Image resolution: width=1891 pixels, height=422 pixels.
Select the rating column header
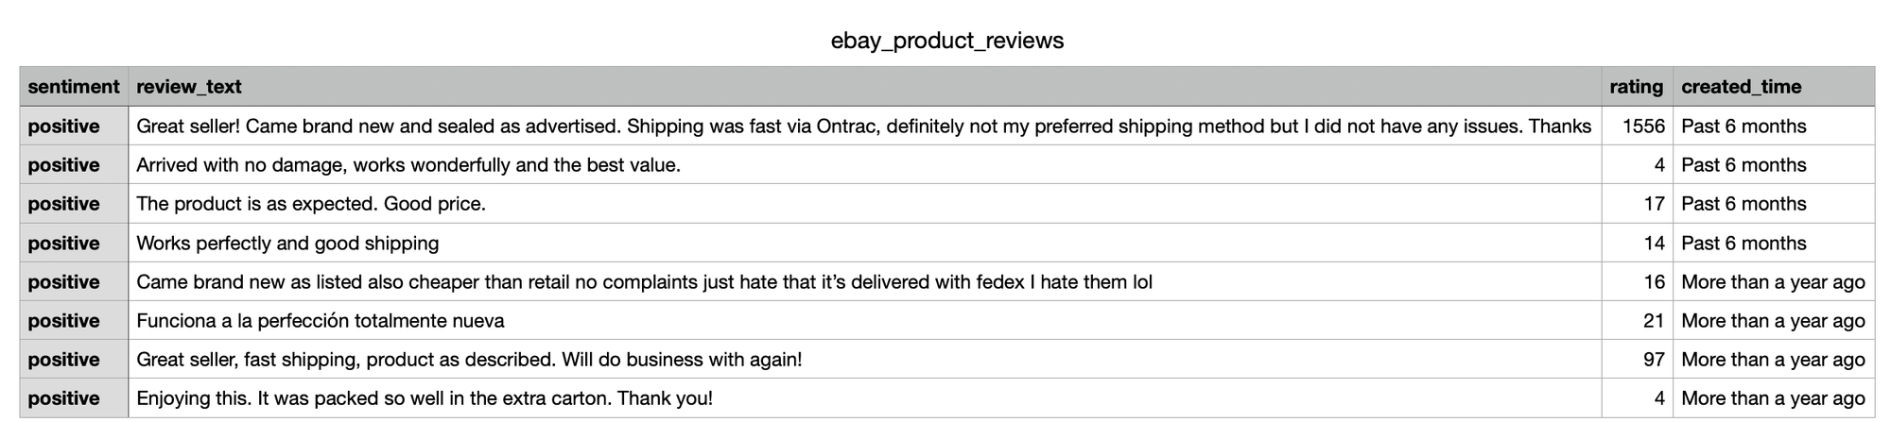point(1636,87)
